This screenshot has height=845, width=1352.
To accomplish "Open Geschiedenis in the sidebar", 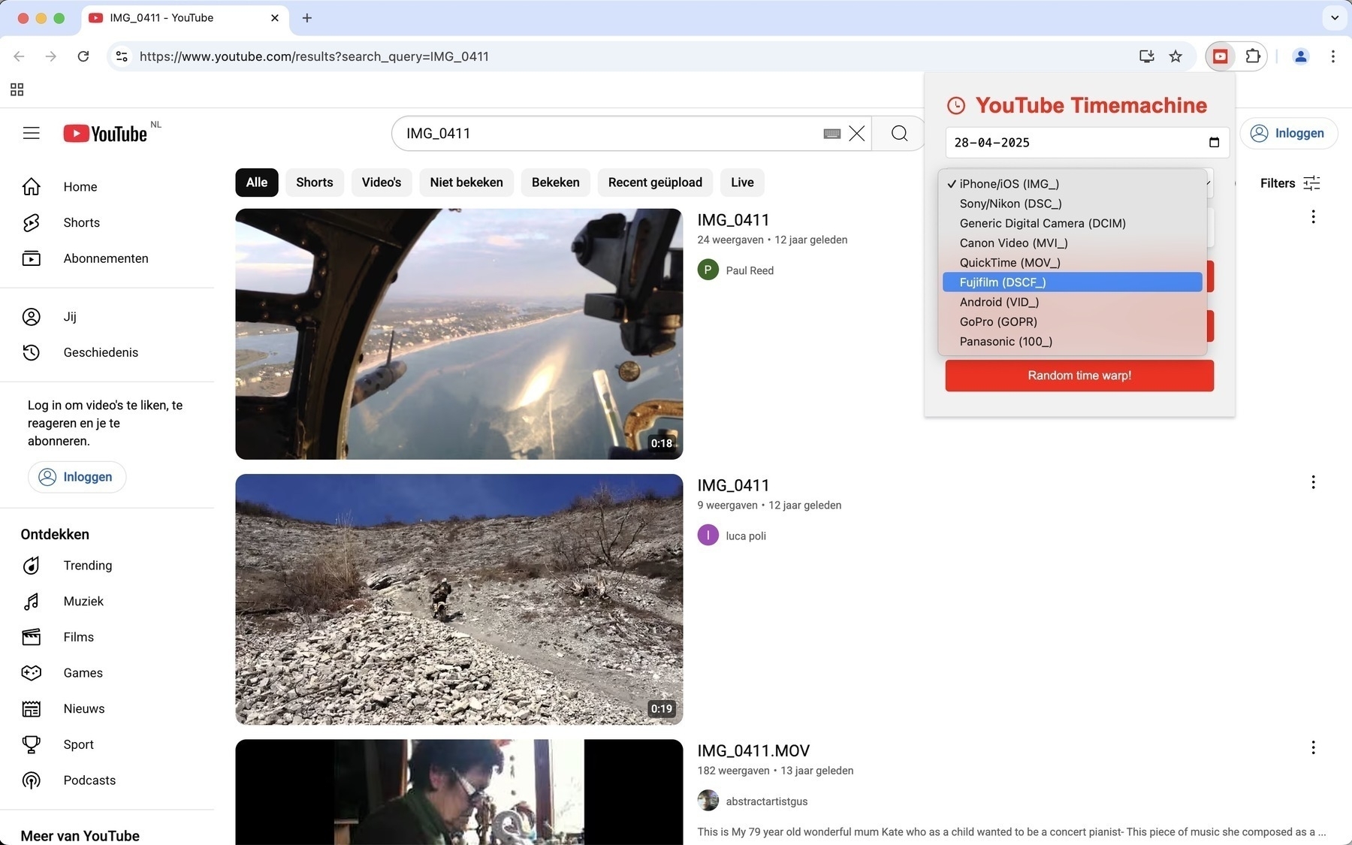I will 101,352.
